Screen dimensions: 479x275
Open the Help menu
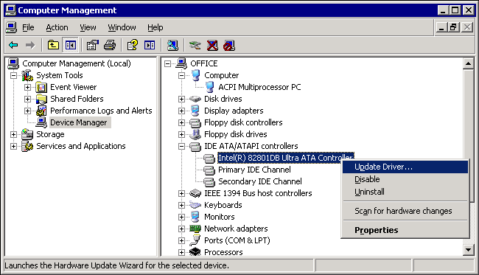[x=155, y=27]
